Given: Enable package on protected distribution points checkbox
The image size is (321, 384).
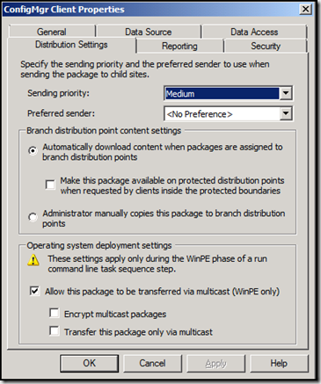Looking at the screenshot, I should pyautogui.click(x=50, y=185).
